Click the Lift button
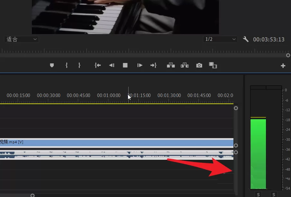The image size is (291, 197). [x=171, y=65]
